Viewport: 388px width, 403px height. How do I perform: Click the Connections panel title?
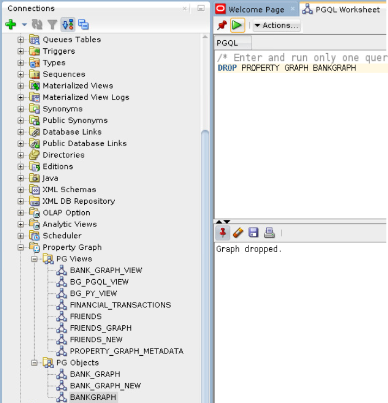tap(31, 9)
